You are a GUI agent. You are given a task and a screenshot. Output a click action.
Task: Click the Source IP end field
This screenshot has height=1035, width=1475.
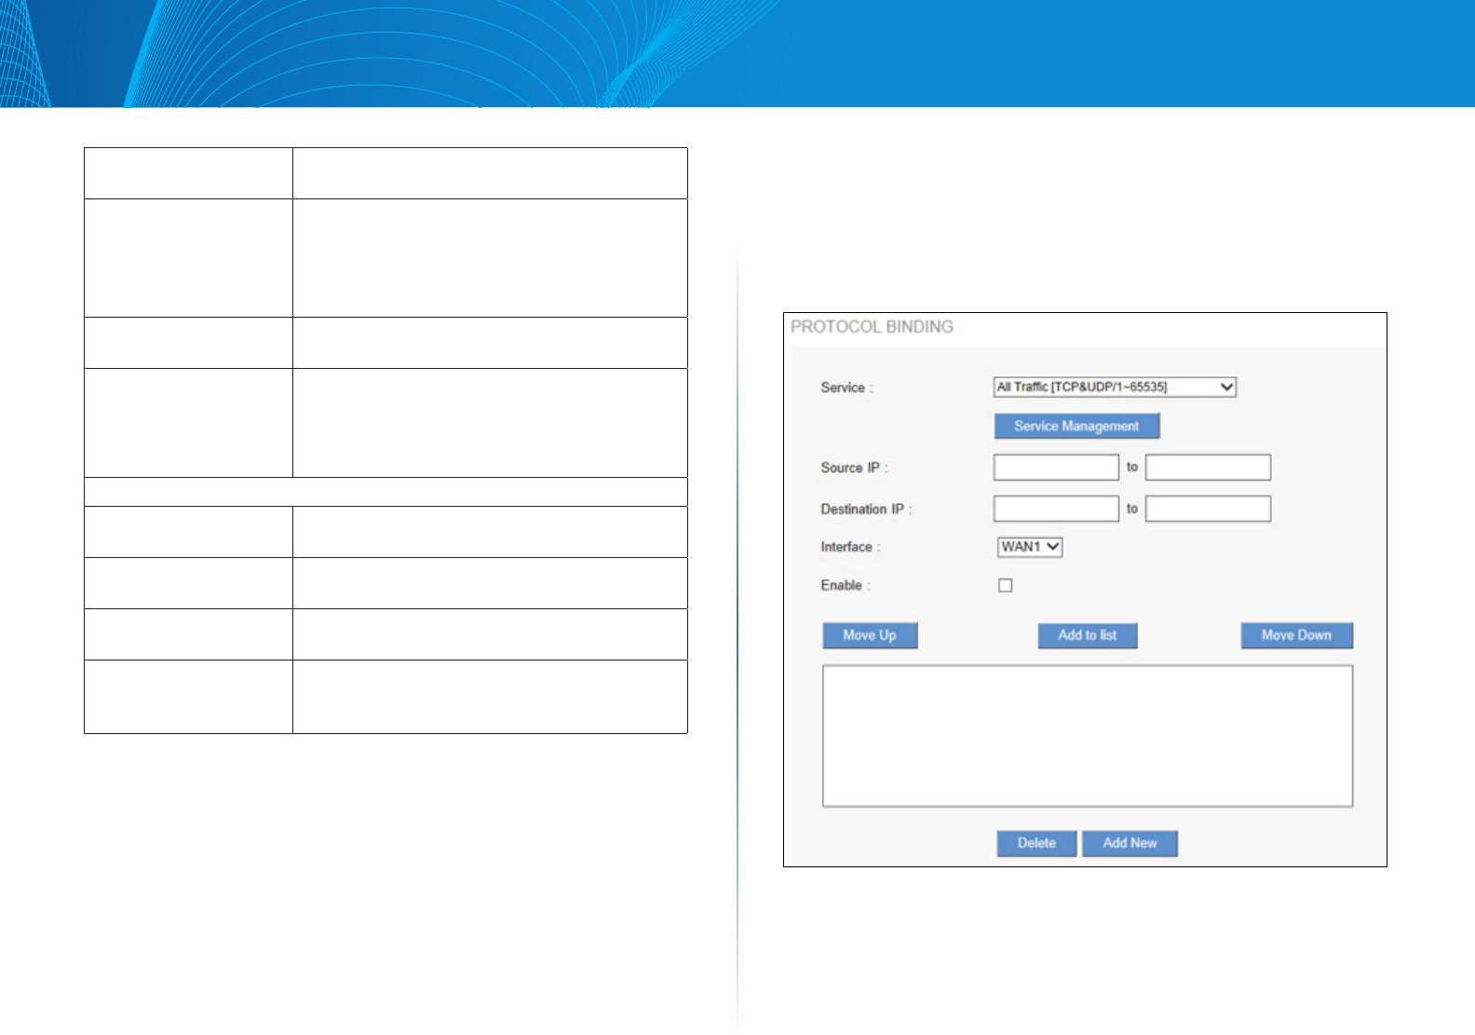pos(1208,468)
